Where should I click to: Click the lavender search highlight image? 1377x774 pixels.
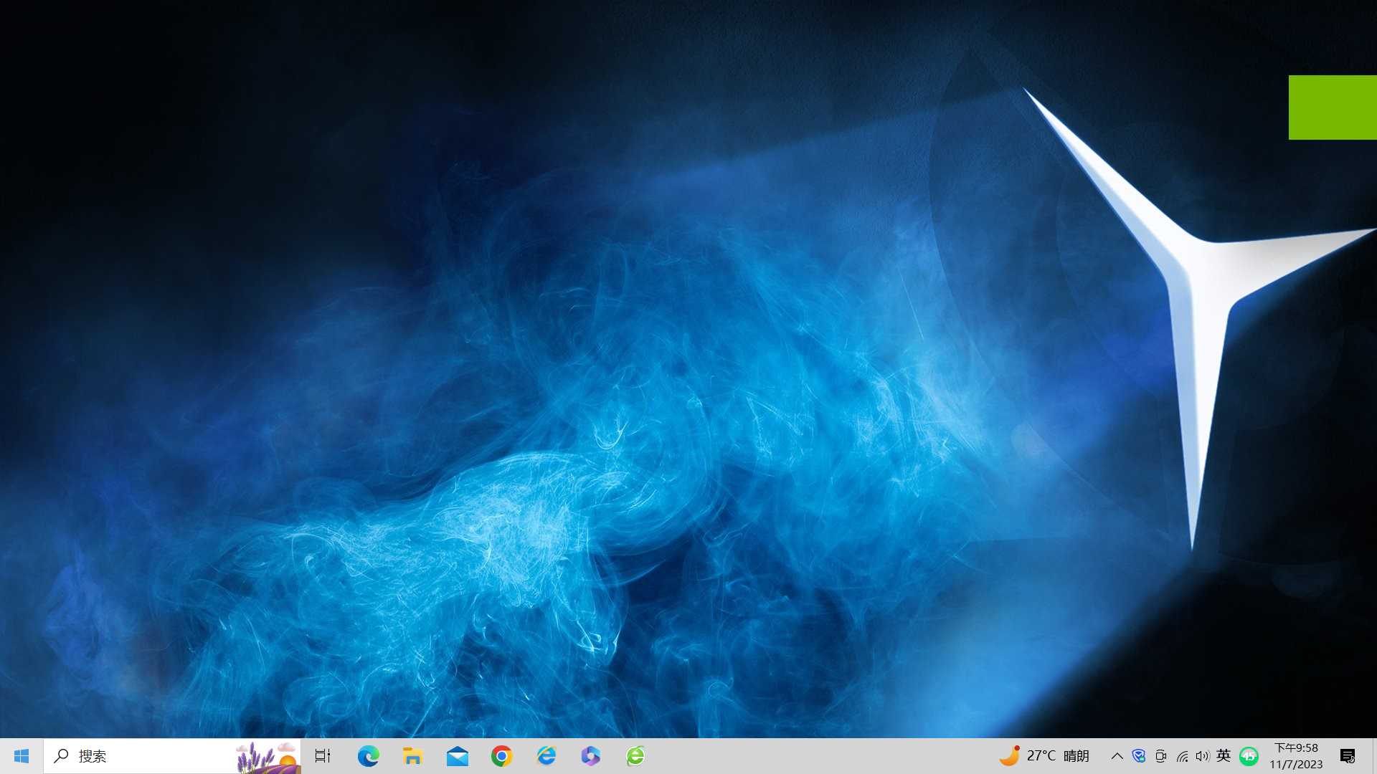(x=268, y=757)
